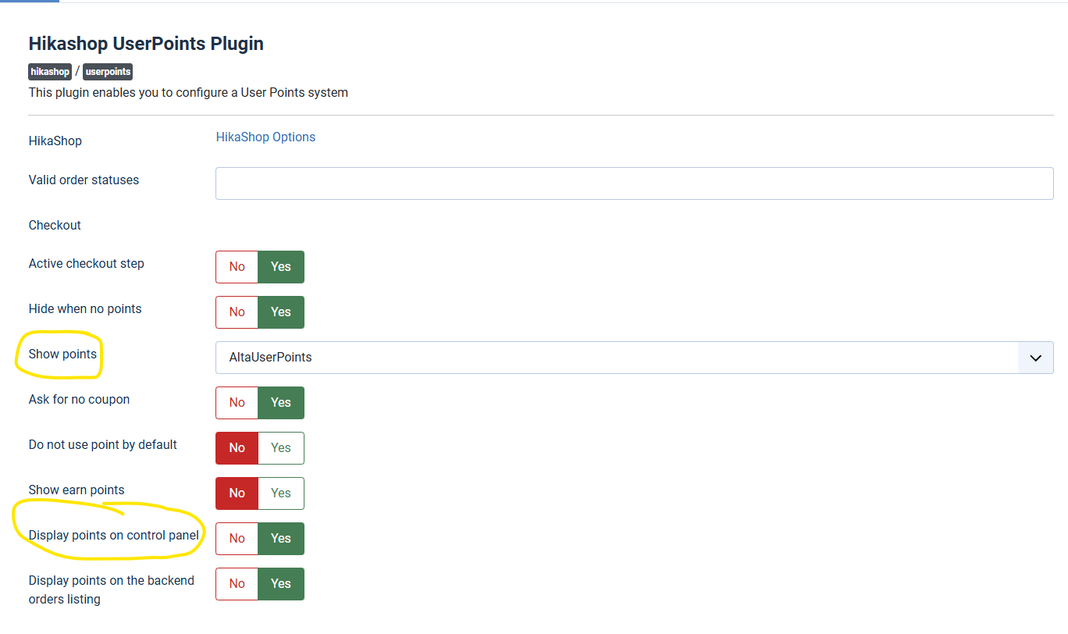This screenshot has height=634, width=1068.
Task: Set Display points on control panel to No
Action: point(237,539)
